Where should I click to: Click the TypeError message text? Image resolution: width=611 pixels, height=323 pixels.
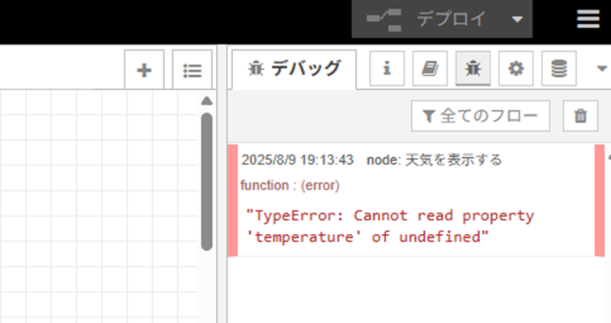tap(390, 226)
